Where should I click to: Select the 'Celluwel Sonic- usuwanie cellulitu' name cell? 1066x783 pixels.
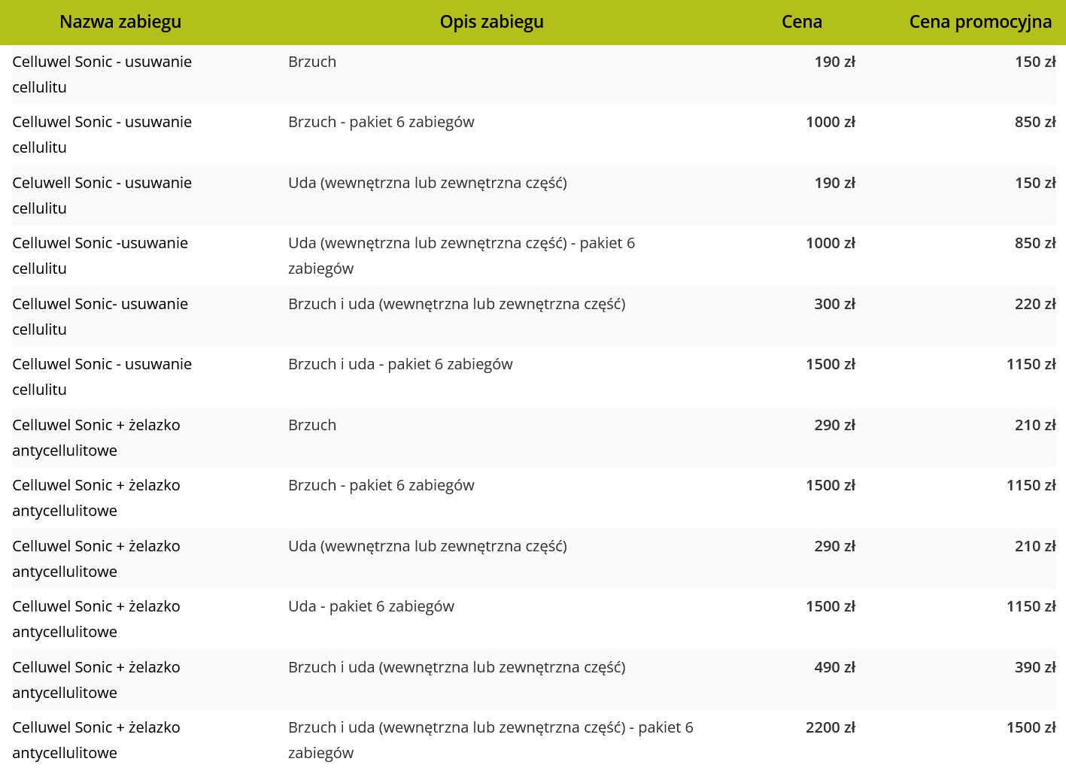tap(100, 317)
